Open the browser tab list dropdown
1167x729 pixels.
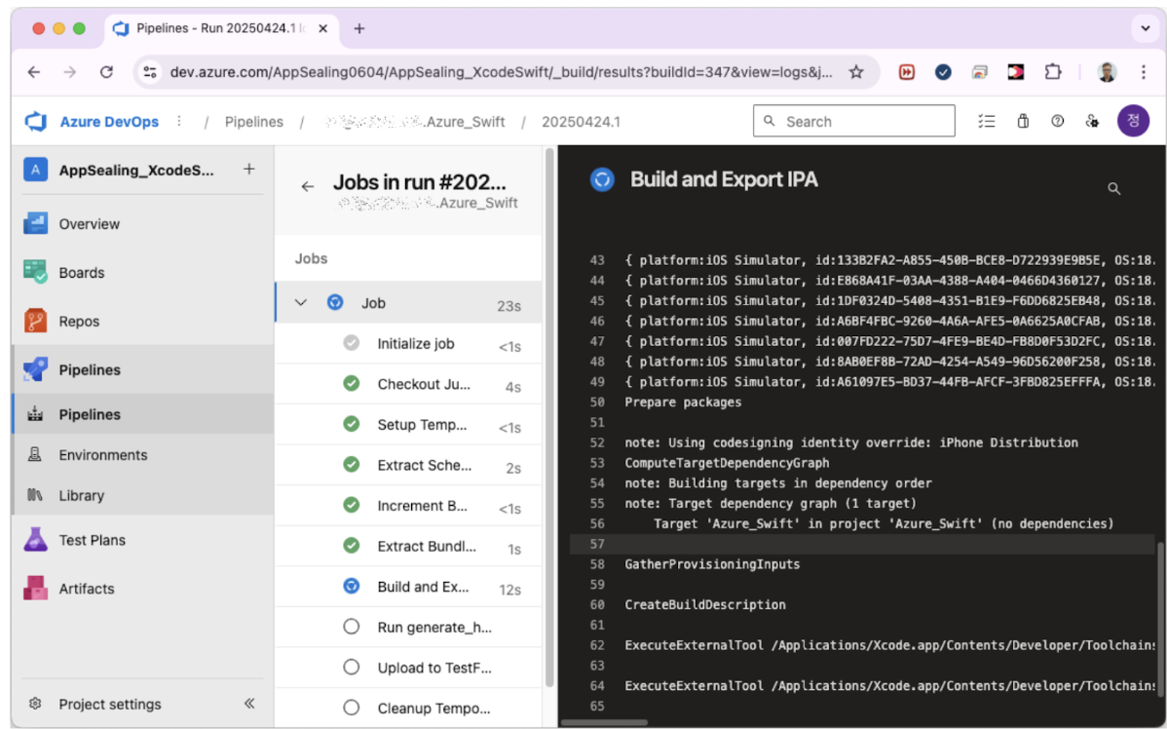1143,28
